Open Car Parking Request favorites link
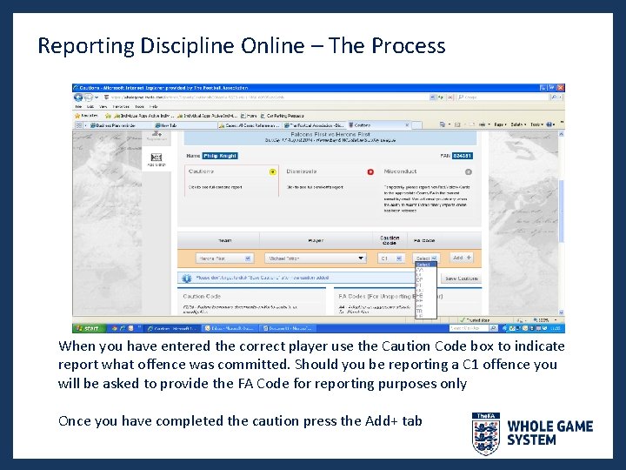This screenshot has height=470, width=626. click(282, 116)
